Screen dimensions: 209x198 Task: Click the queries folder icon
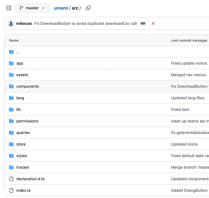(x=11, y=133)
